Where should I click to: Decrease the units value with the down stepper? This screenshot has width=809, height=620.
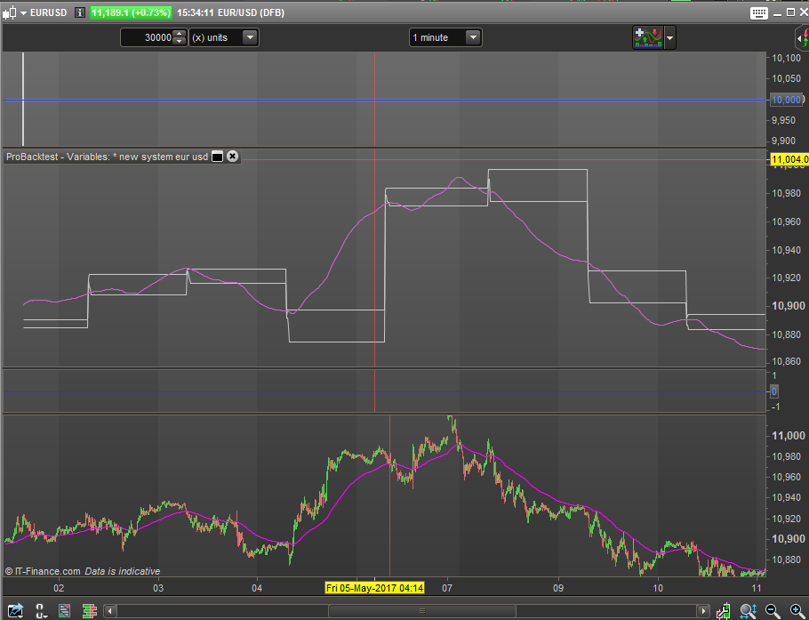pos(179,41)
